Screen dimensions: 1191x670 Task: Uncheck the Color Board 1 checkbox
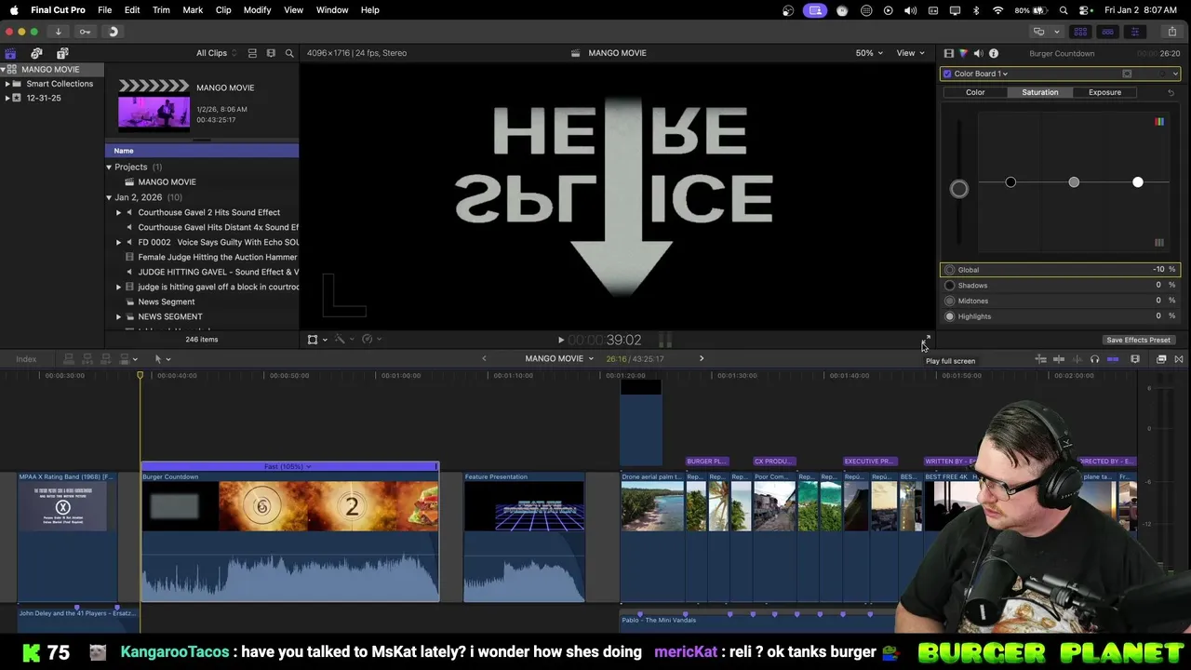(947, 74)
